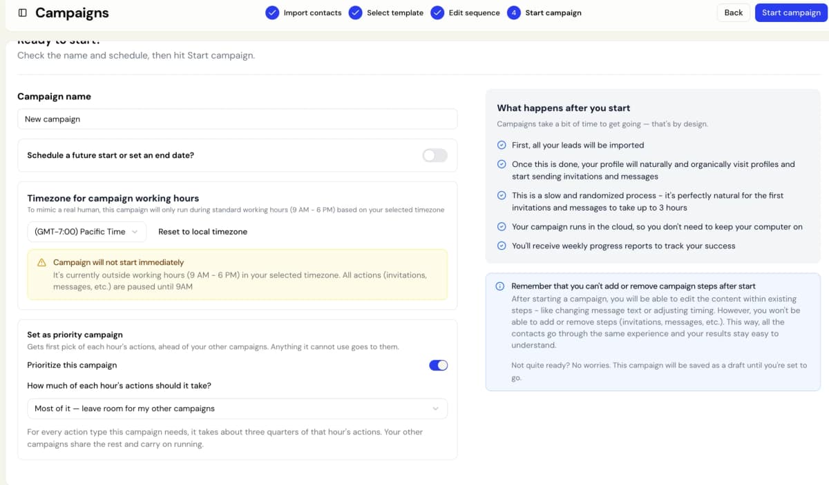Click the 'Campaign name' label

click(x=54, y=97)
